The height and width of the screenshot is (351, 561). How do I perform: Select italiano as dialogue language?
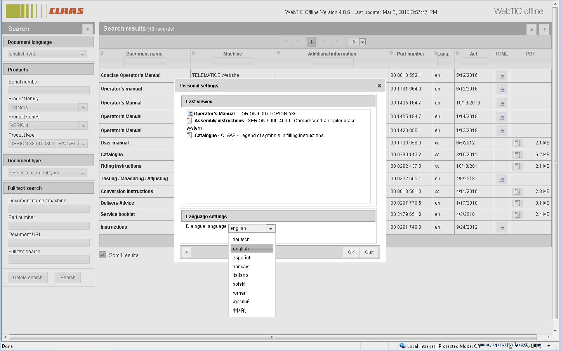pos(252,275)
